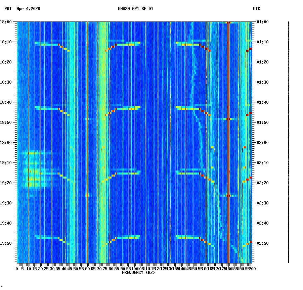Image resolution: width=303 pixels, height=290 pixels.
Task: Select the 0 Hz frequency tick label
Action: pyautogui.click(x=17, y=269)
